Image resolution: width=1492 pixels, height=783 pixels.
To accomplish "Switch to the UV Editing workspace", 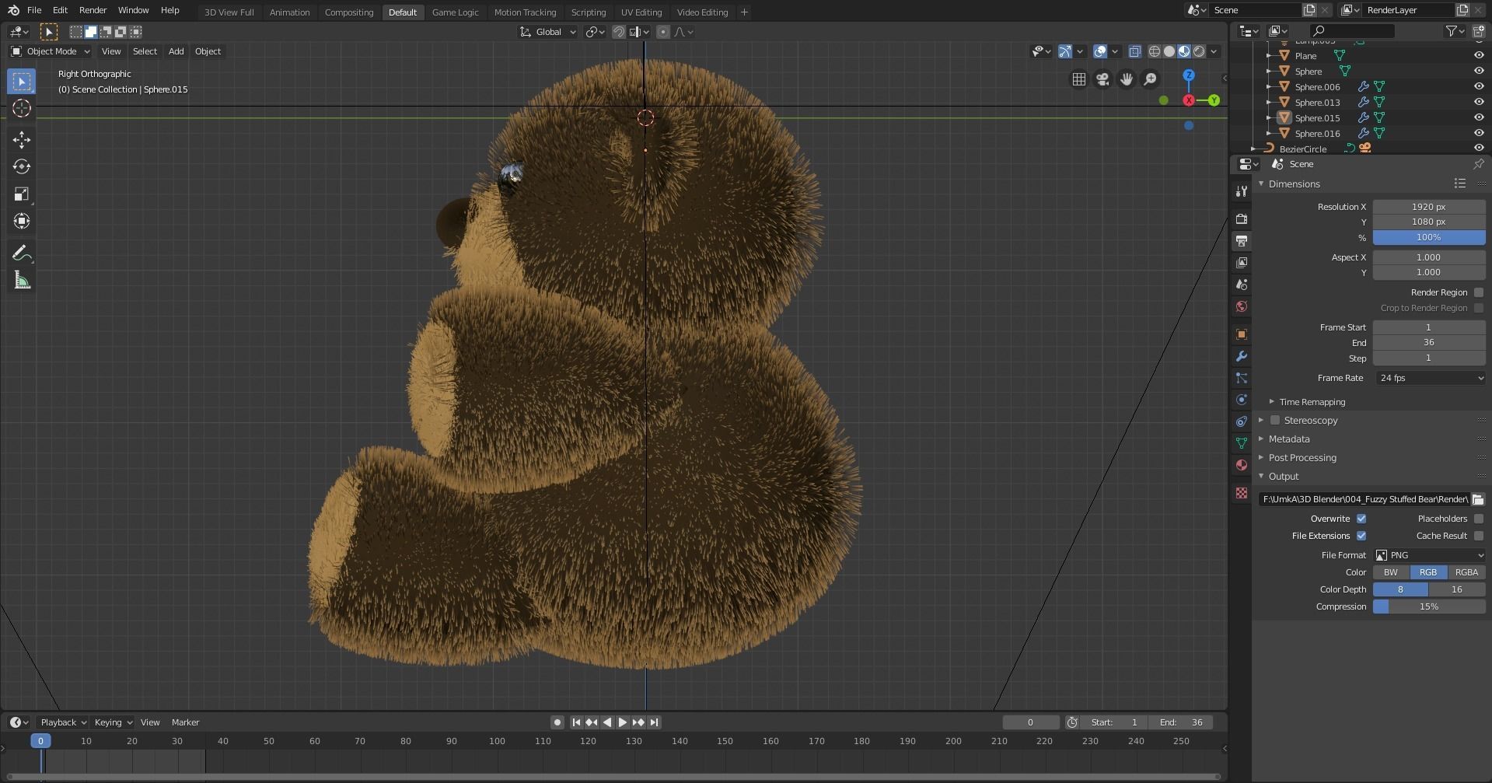I will click(641, 12).
